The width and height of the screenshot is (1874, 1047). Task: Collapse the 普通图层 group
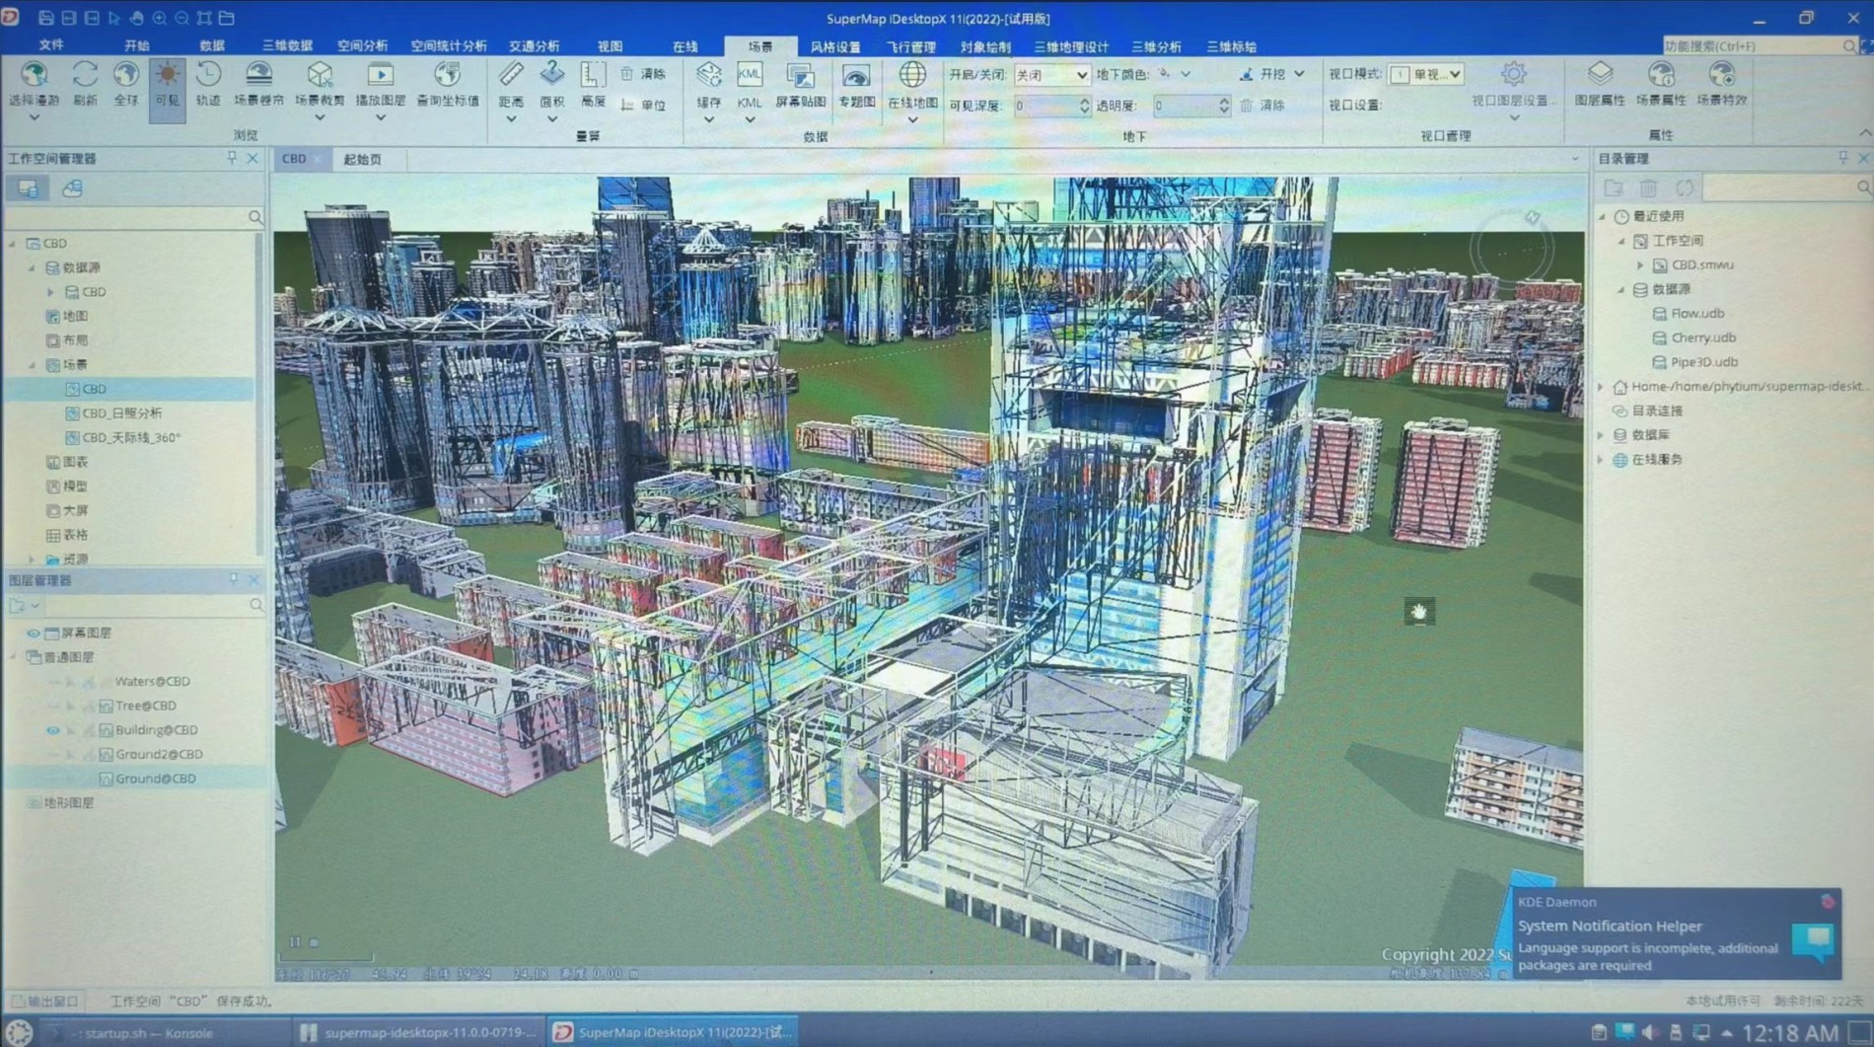tap(13, 657)
